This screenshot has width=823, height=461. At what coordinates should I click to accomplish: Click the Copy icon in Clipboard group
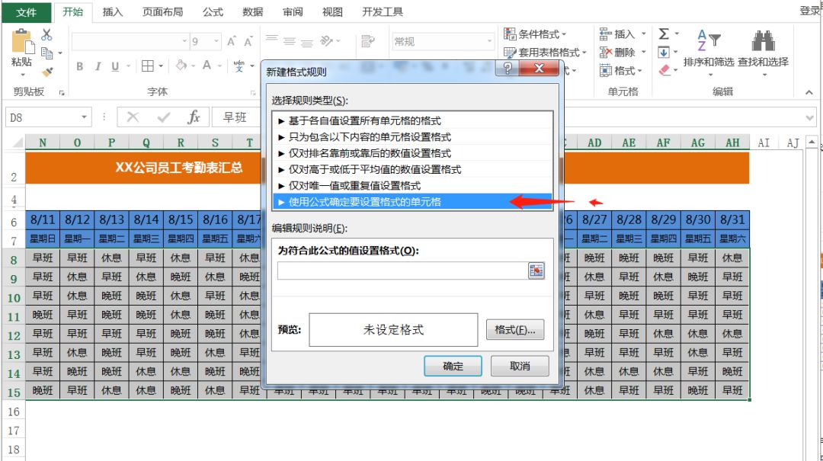click(47, 53)
